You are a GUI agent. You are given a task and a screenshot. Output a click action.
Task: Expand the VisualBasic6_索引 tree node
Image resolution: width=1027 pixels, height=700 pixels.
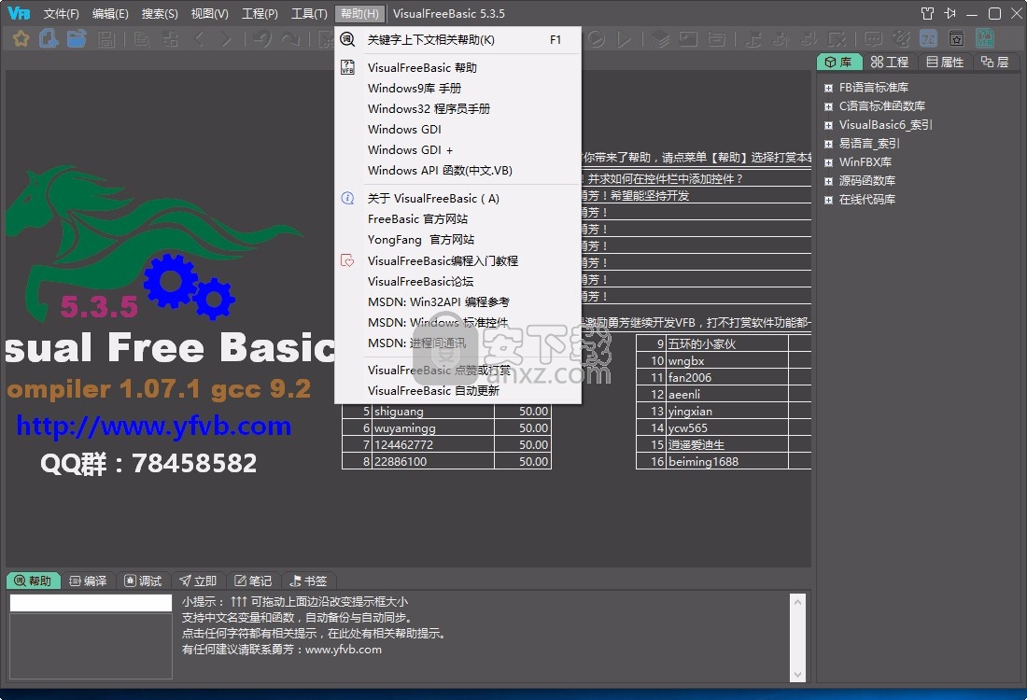pyautogui.click(x=828, y=125)
